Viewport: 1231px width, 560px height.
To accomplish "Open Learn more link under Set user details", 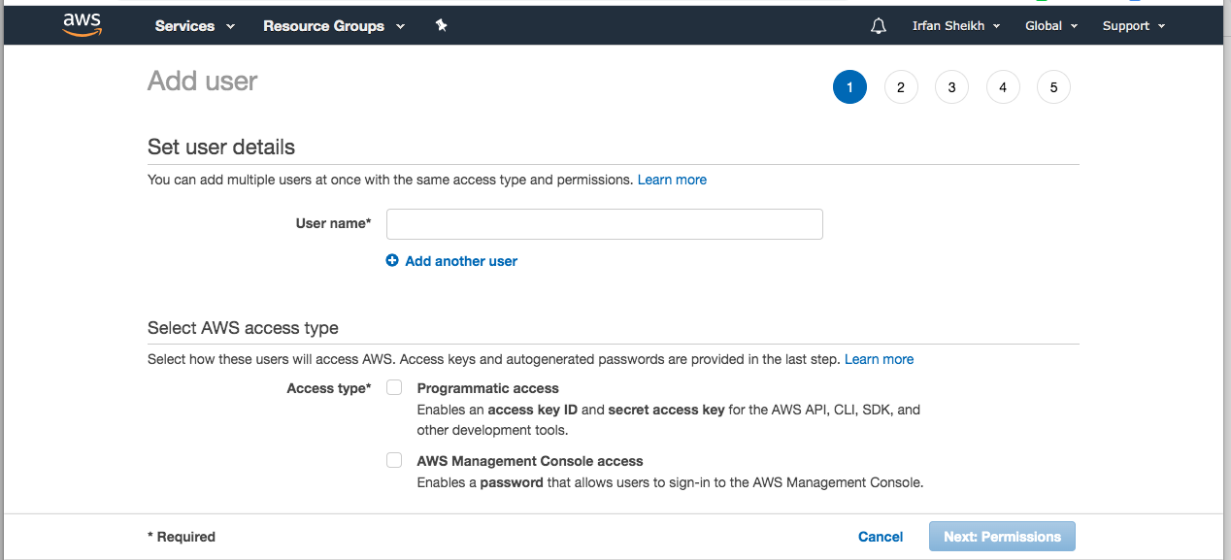I will 672,180.
